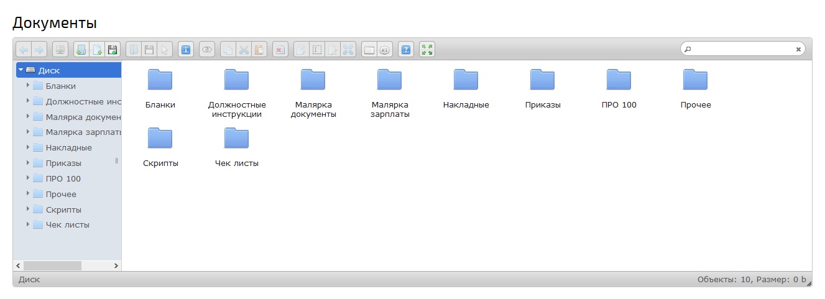Viewport: 825px width, 299px height.
Task: Click the upload files floppy-plus icon
Action: pyautogui.click(x=112, y=49)
